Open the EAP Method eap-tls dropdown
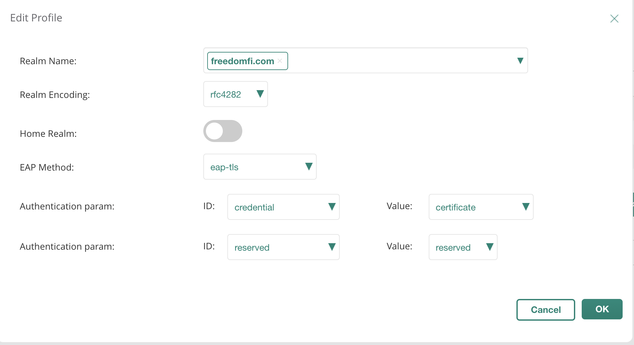The image size is (634, 345). (260, 167)
